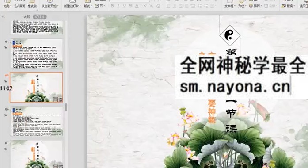Image resolution: width=308 pixels, height=168 pixels.
Task: Click the line spacing icon
Action: pos(200,6)
